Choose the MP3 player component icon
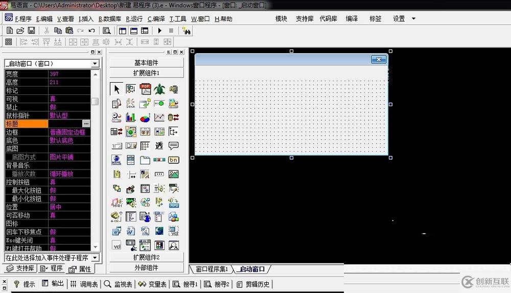Viewport: 511px width, 293px height. 174,203
